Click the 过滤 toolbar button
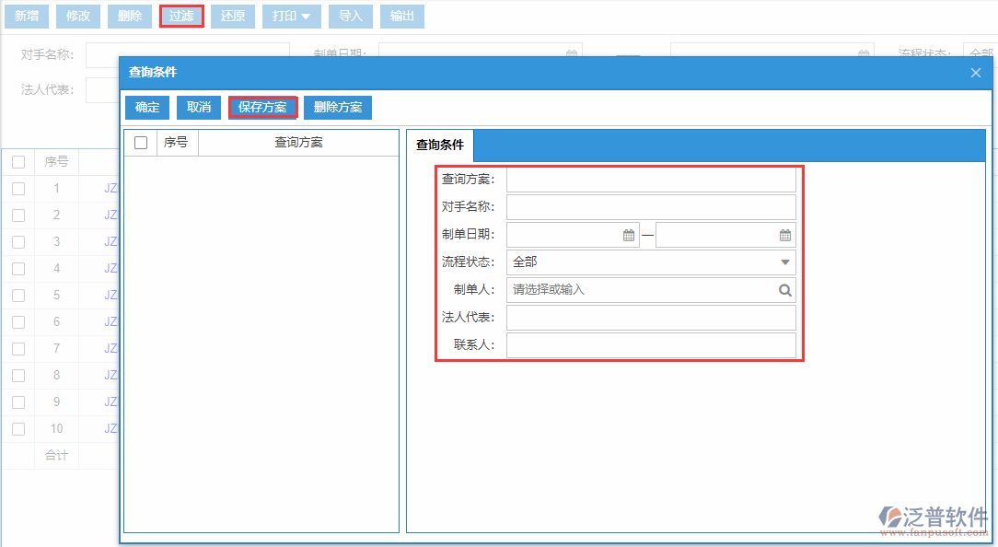The width and height of the screenshot is (998, 547). tap(181, 16)
